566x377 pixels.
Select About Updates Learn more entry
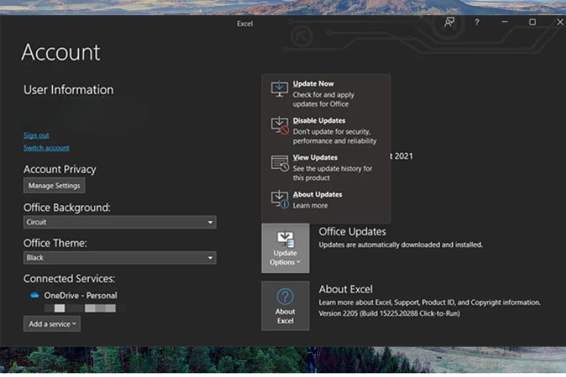325,200
